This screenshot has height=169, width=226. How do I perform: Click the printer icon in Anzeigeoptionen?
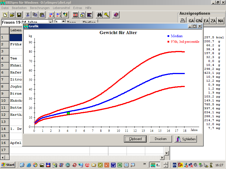point(183,21)
